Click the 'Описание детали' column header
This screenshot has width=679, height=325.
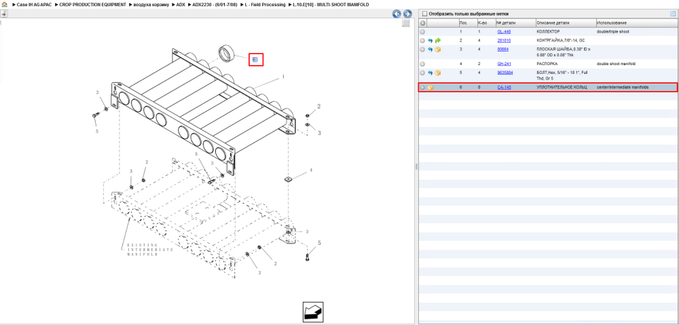point(565,22)
